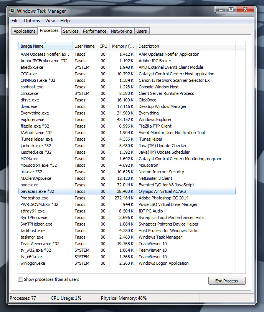
Task: Click the Norton Internet Security description
Action: [161, 172]
